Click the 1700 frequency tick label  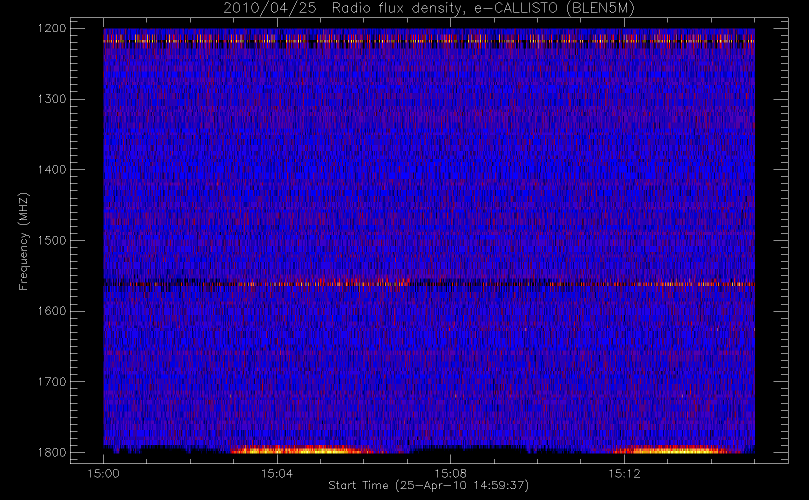52,381
